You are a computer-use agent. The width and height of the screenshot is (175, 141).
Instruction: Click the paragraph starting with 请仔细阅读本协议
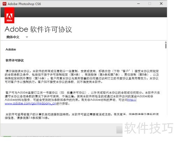point(82,77)
